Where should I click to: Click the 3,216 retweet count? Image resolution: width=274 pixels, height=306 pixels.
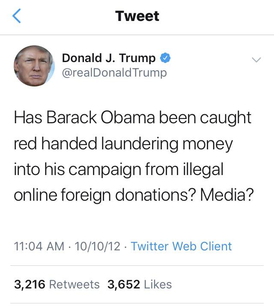click(30, 284)
